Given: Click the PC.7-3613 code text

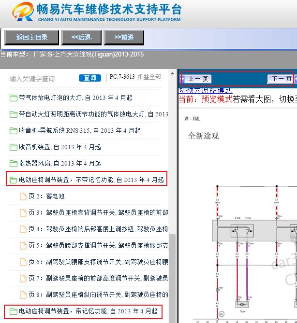Looking at the screenshot, I should (122, 77).
